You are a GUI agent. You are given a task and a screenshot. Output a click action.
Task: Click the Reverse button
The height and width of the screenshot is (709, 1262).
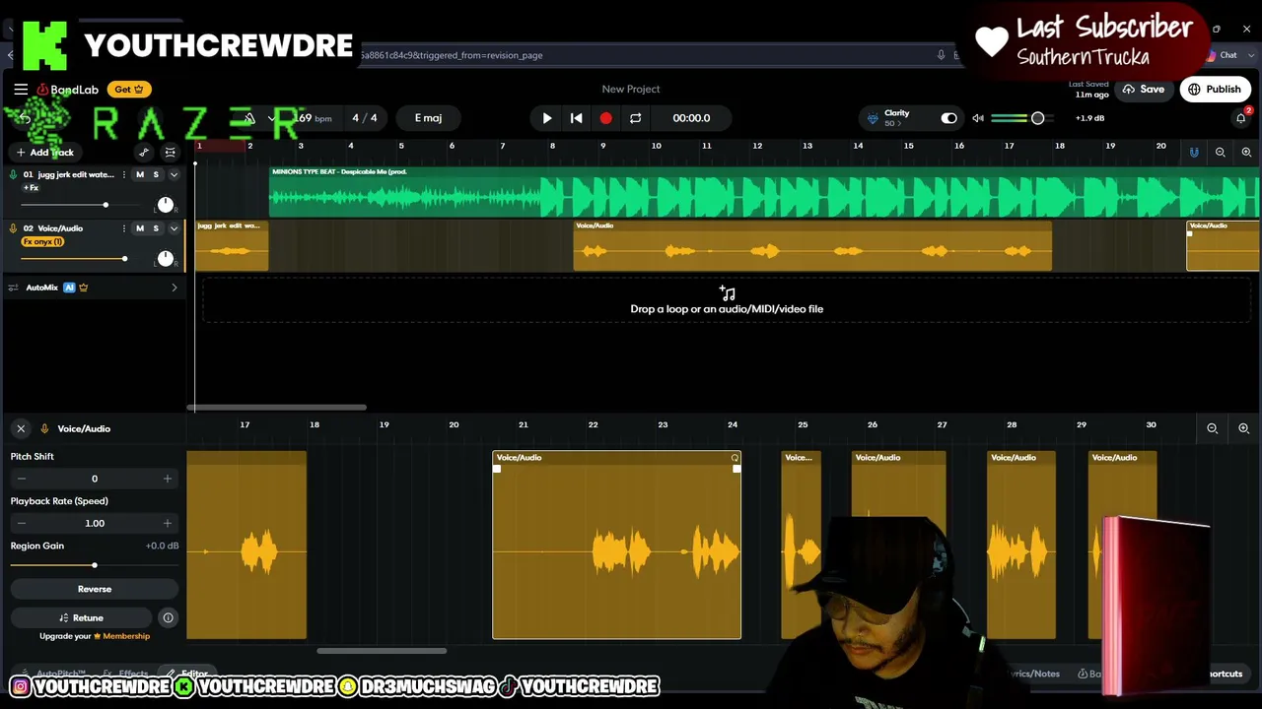tap(95, 589)
